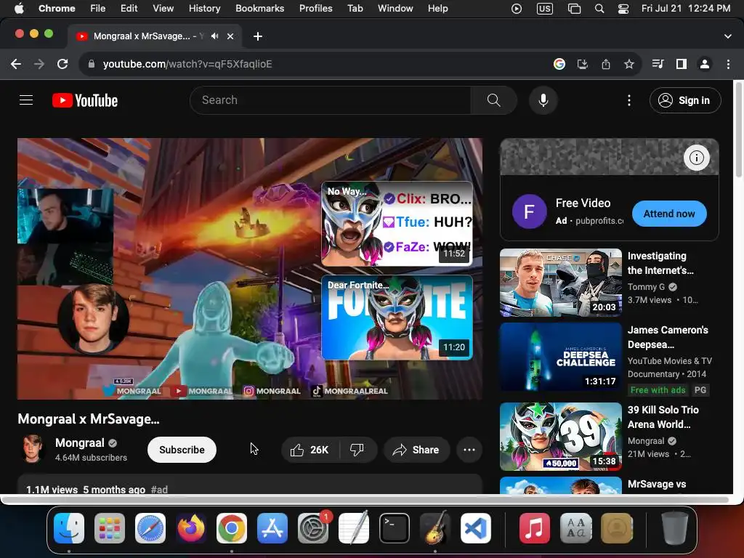Viewport: 744px width, 558px height.
Task: Click the install/download page icon
Action: 582,64
